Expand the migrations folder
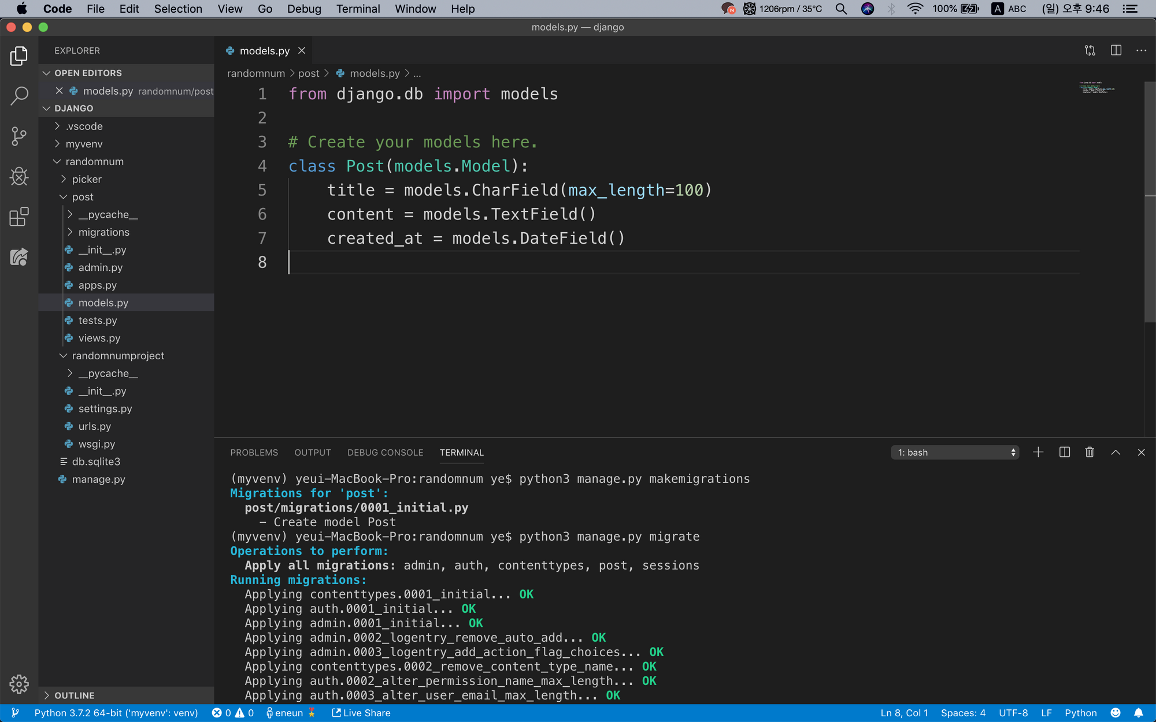The image size is (1156, 722). 103,232
